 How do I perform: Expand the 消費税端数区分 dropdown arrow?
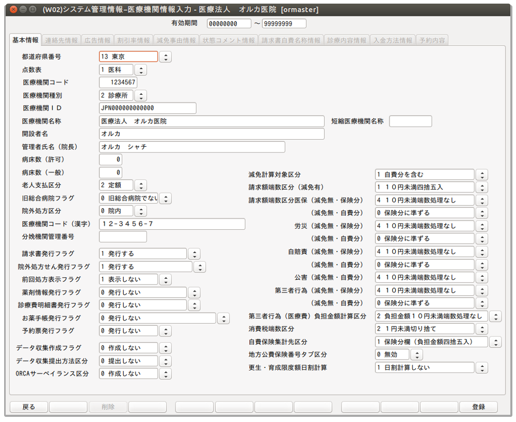click(482, 329)
